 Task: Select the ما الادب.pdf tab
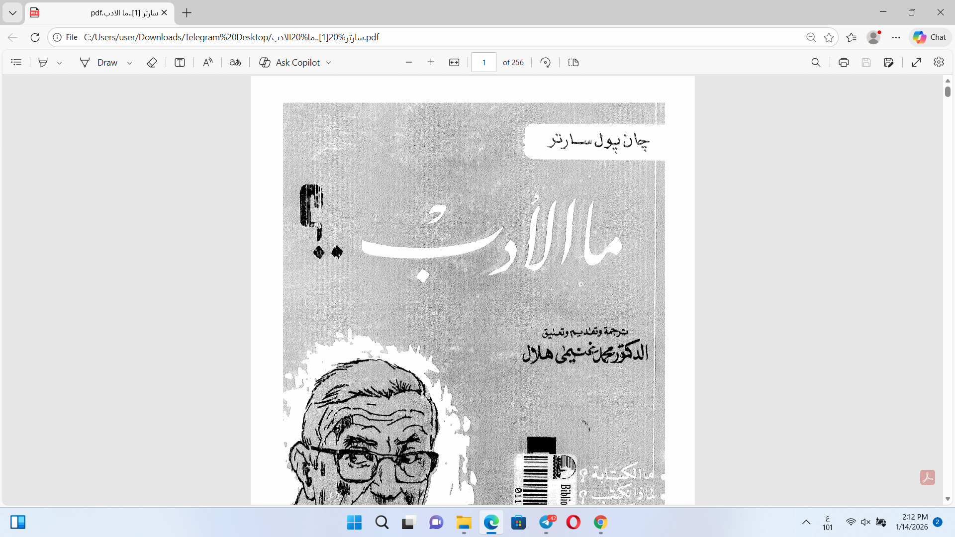(99, 13)
